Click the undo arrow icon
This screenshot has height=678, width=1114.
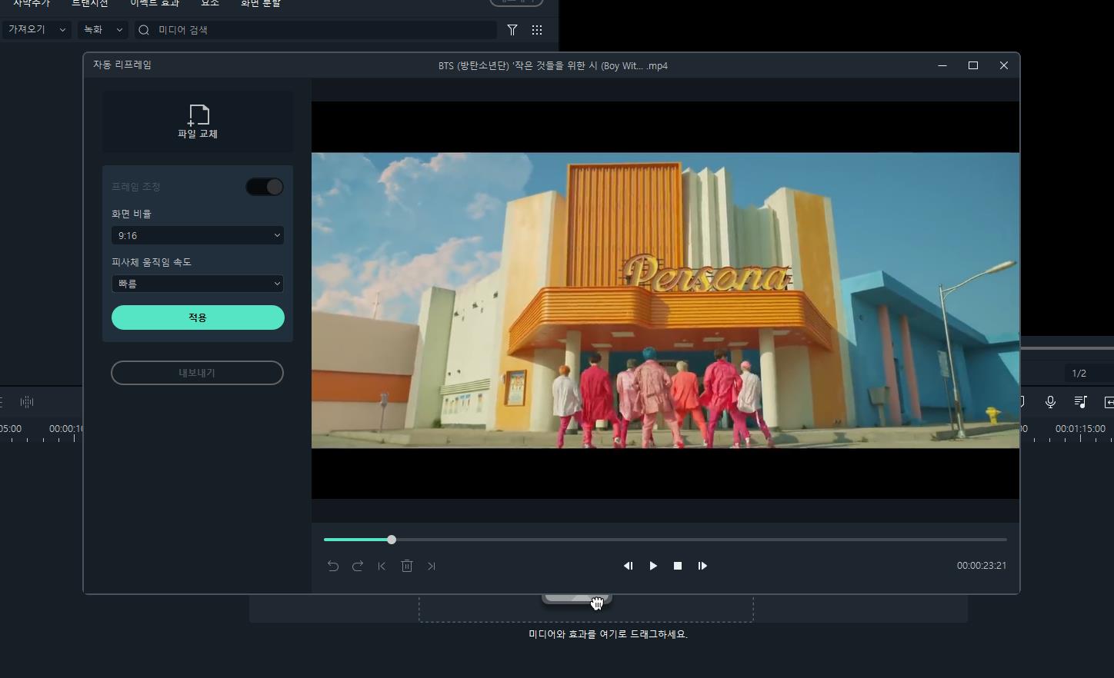[x=332, y=566]
